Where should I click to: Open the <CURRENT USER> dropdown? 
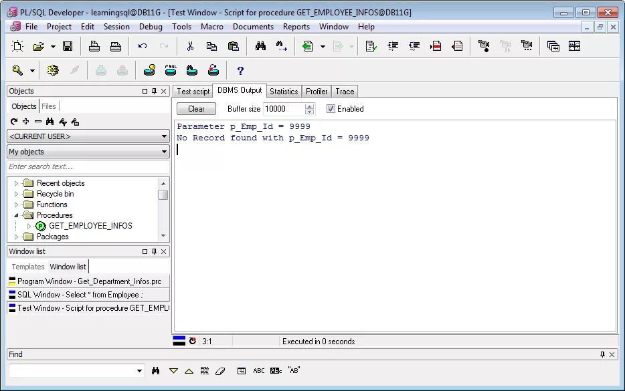[x=88, y=136]
